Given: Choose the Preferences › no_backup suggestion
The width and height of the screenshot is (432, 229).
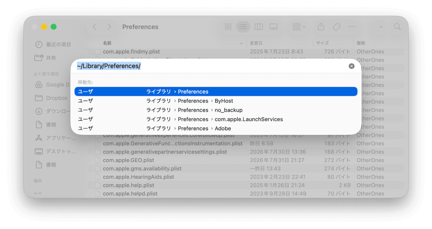Looking at the screenshot, I should click(216, 110).
